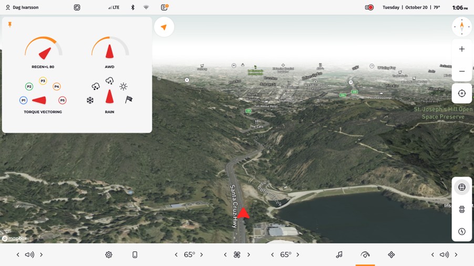Choose the sunny weather mode icon
The height and width of the screenshot is (266, 474).
[x=123, y=87]
